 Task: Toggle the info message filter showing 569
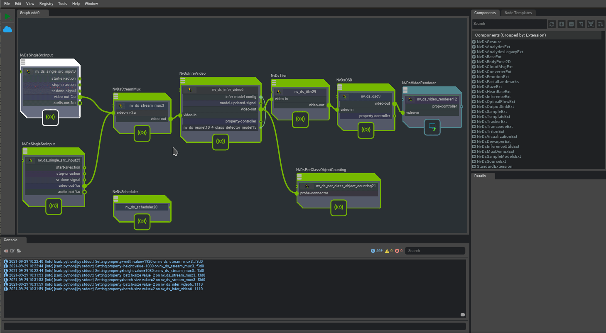[376, 251]
